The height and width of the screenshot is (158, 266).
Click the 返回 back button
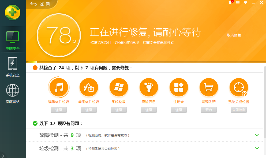point(42,4)
